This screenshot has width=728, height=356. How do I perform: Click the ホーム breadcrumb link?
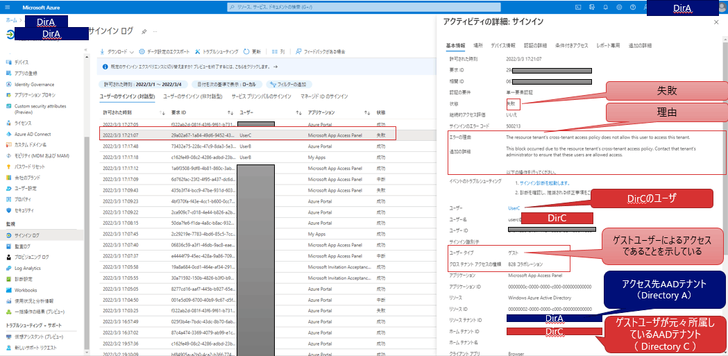pyautogui.click(x=10, y=20)
